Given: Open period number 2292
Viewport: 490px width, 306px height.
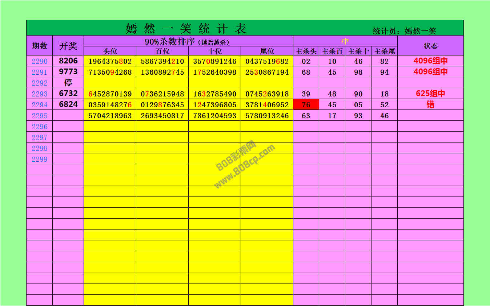Looking at the screenshot, I should 40,83.
